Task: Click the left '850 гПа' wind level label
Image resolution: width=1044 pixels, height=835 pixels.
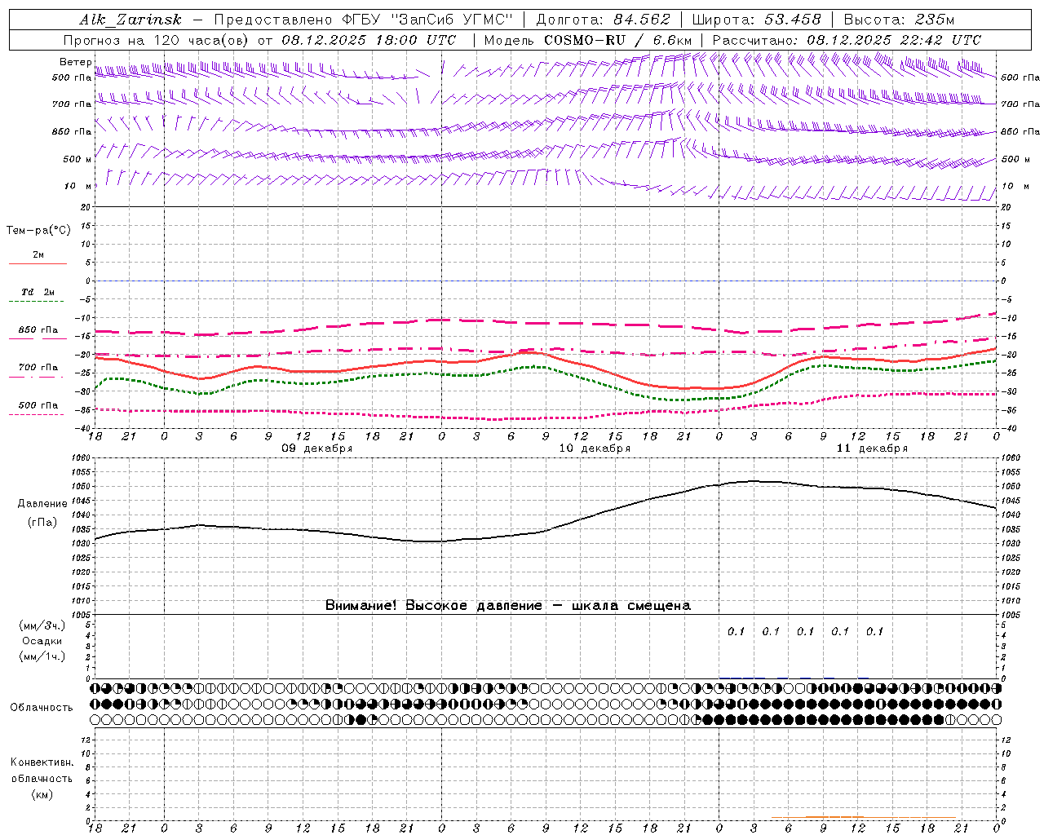Action: [72, 131]
